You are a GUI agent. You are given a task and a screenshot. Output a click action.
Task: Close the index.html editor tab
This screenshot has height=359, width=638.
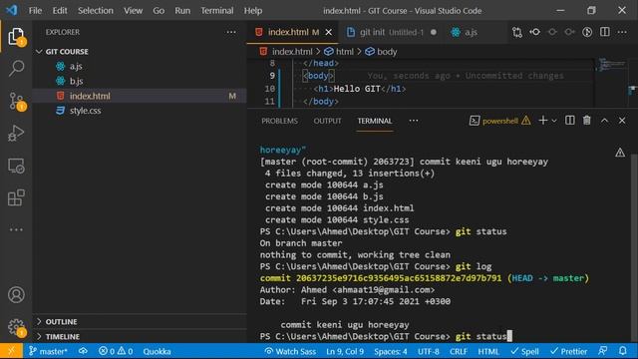[329, 32]
